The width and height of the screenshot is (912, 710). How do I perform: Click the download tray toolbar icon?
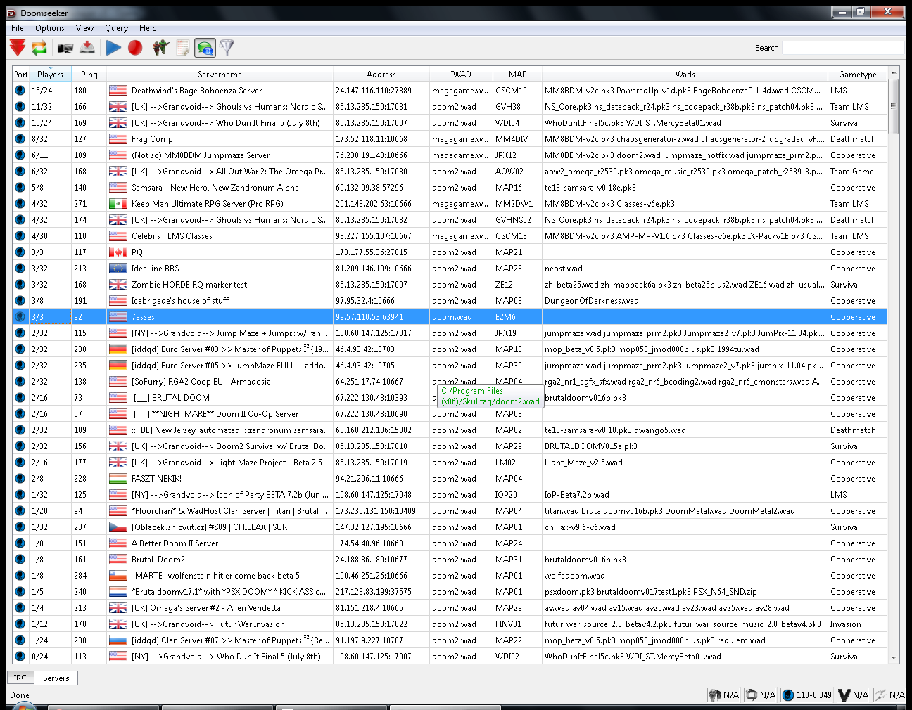(87, 48)
